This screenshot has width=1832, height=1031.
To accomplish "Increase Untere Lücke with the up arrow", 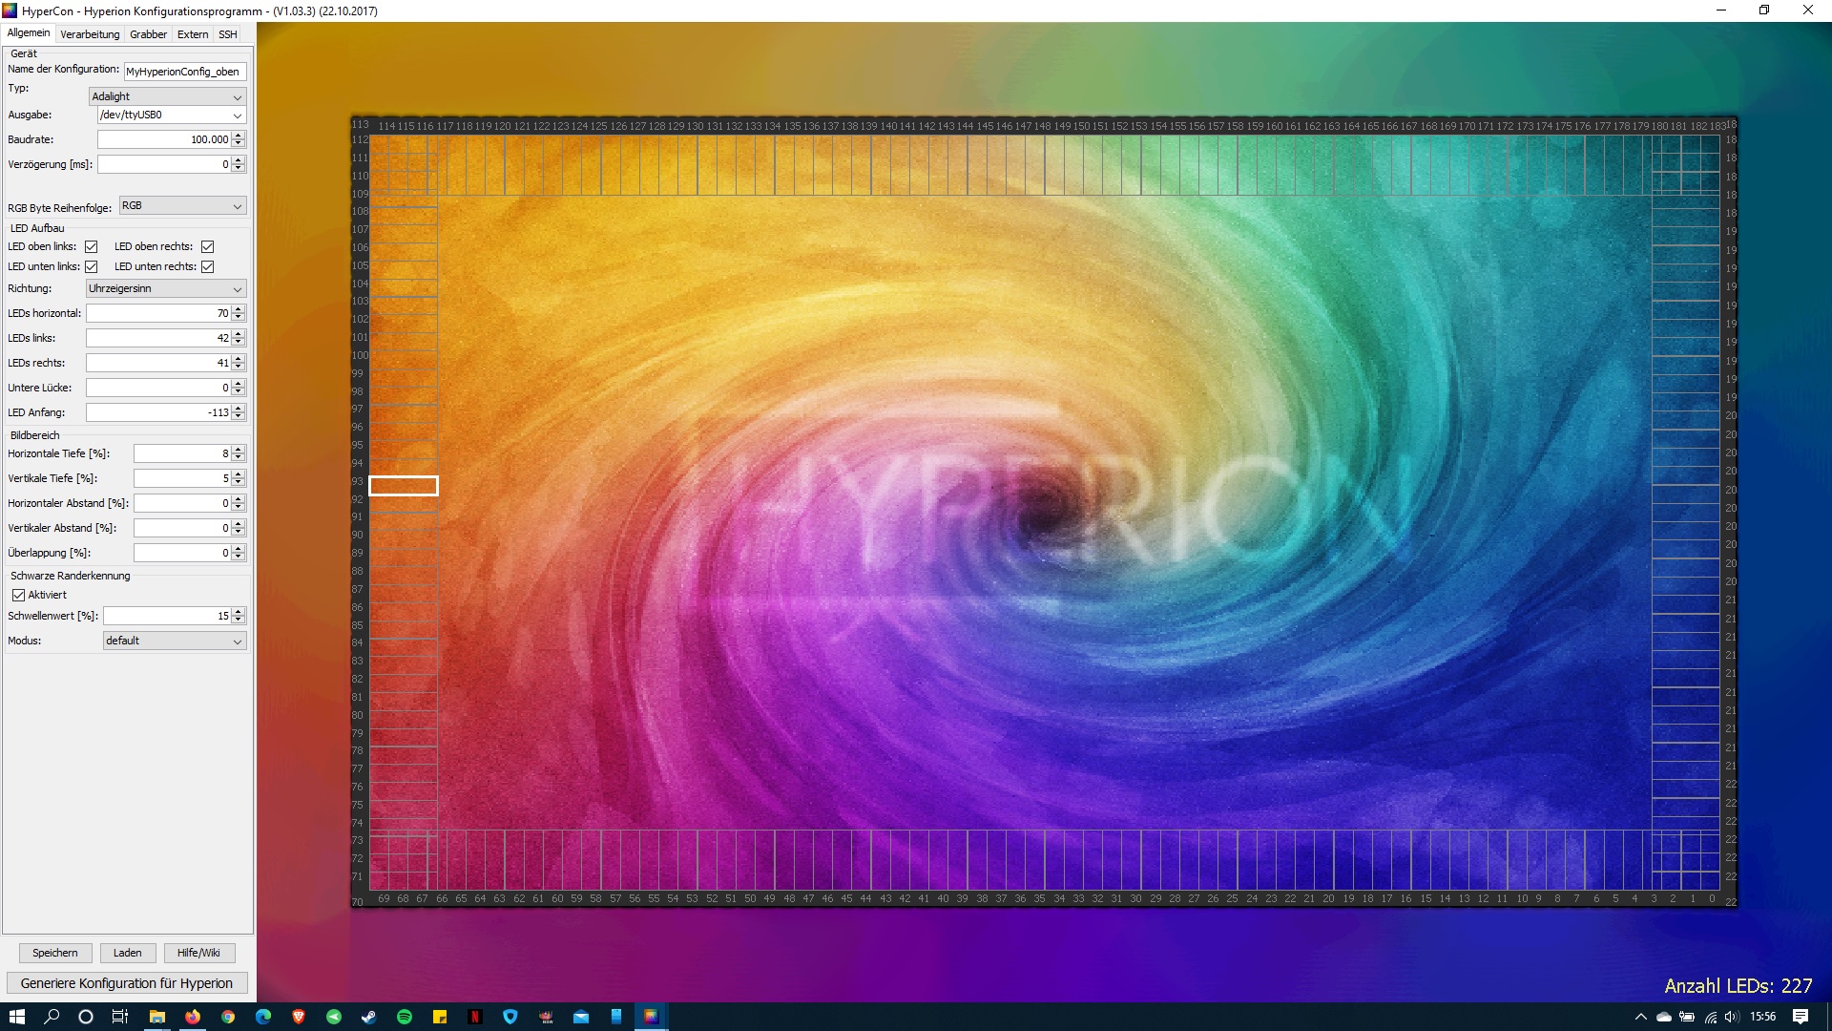I will click(x=239, y=384).
